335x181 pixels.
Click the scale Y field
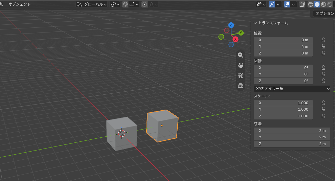tap(283, 109)
